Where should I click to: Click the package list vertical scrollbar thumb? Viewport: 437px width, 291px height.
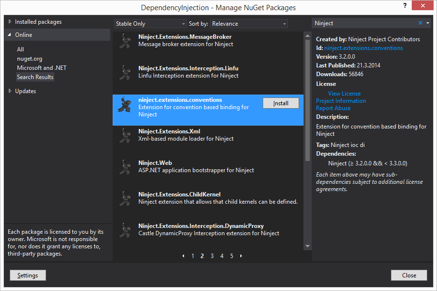pyautogui.click(x=307, y=100)
